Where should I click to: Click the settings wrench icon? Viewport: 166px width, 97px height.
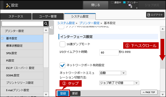tap(8, 5)
